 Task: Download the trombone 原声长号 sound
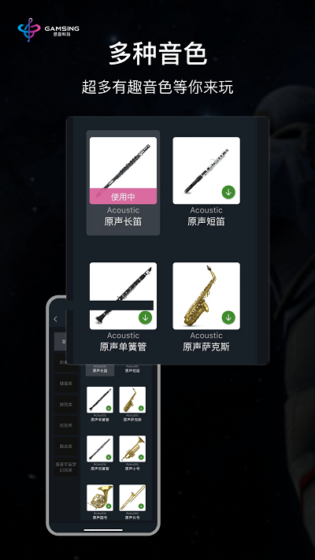coord(141,506)
